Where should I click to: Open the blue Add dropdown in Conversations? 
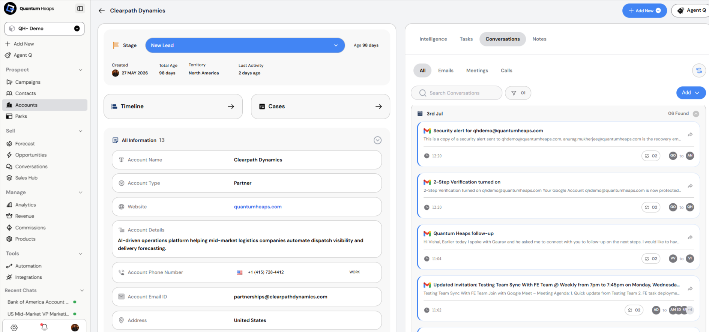[691, 93]
